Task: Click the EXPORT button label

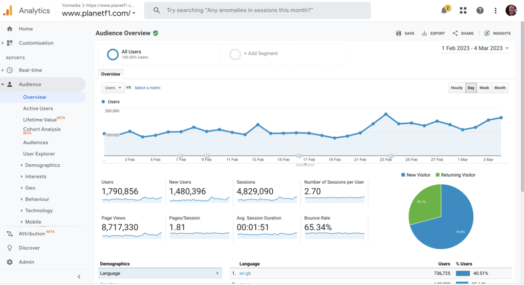Action: coord(438,33)
